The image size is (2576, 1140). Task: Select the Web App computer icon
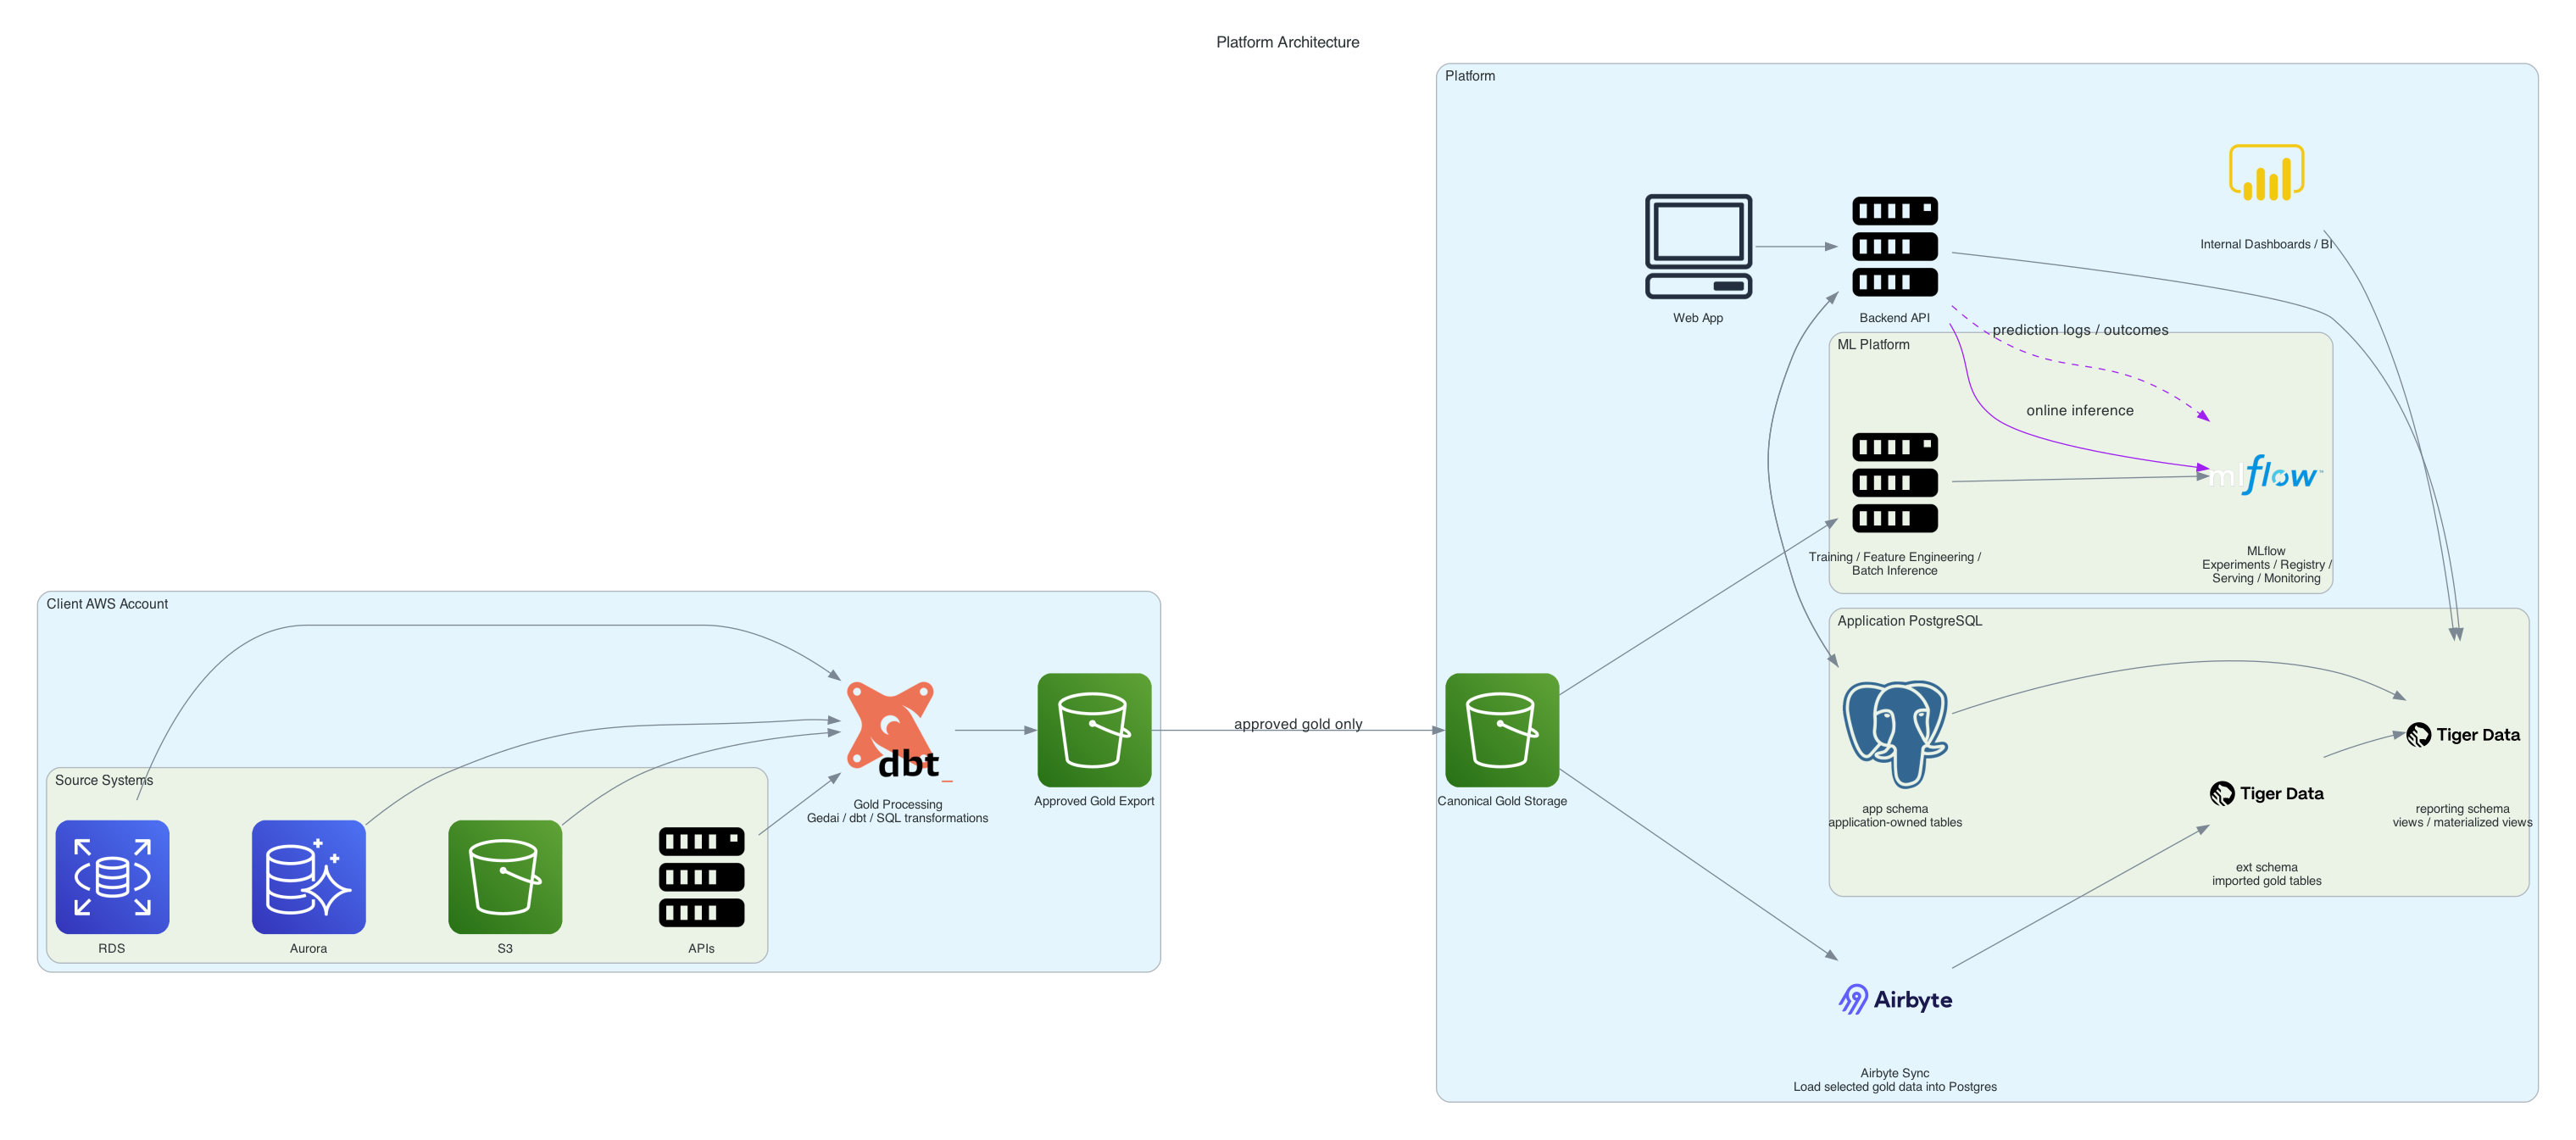point(1698,246)
